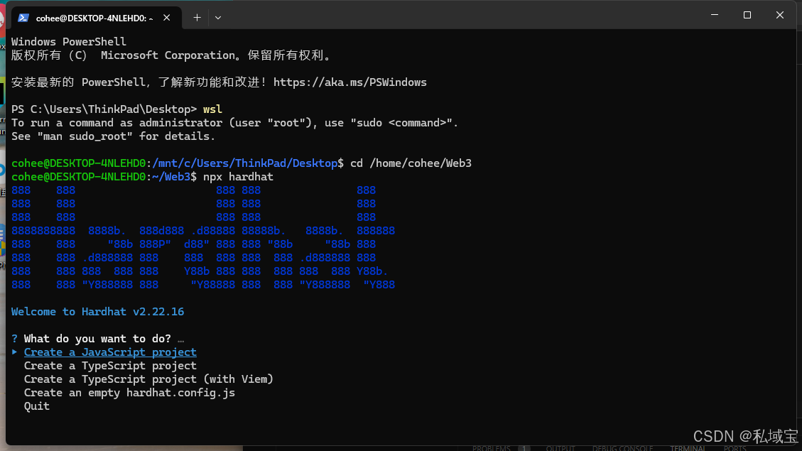
Task: Click the TERMINAL tab label
Action: click(687, 448)
